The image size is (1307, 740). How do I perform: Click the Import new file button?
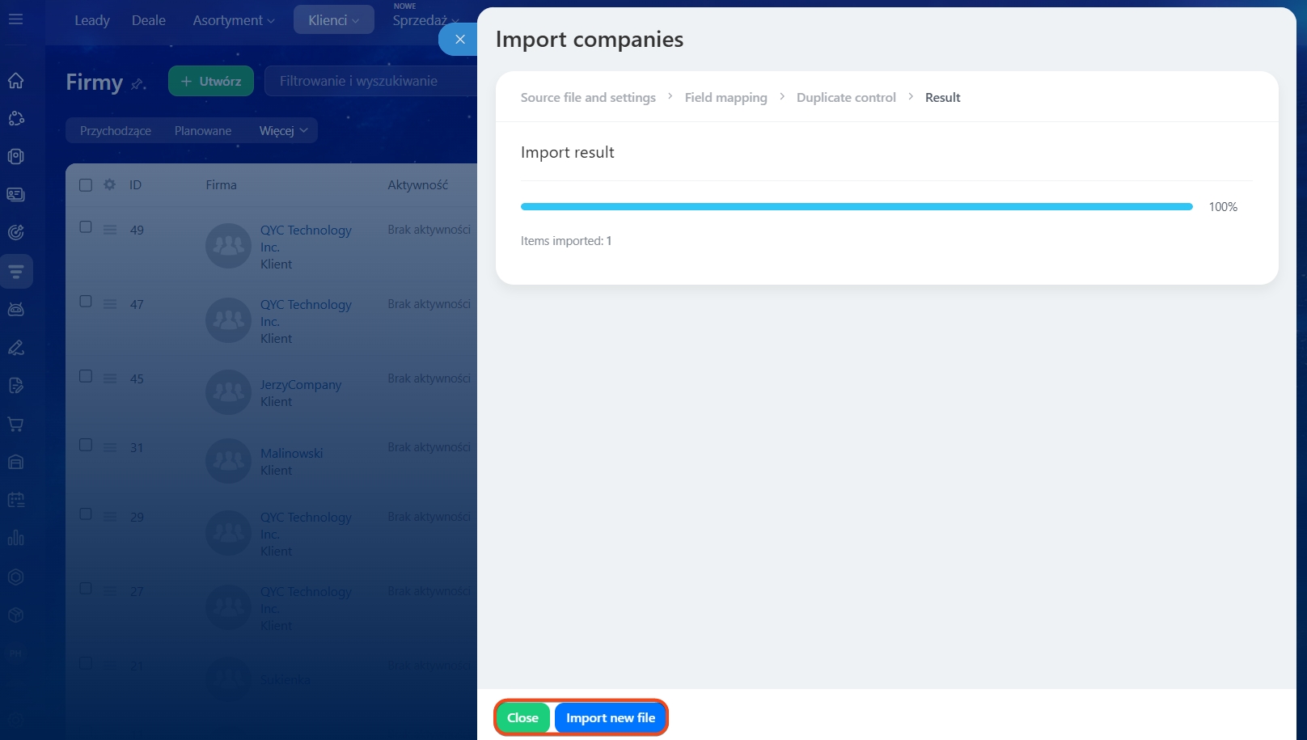tap(611, 718)
